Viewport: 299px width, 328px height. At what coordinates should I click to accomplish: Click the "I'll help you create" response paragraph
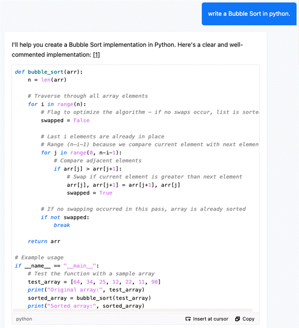pos(127,50)
